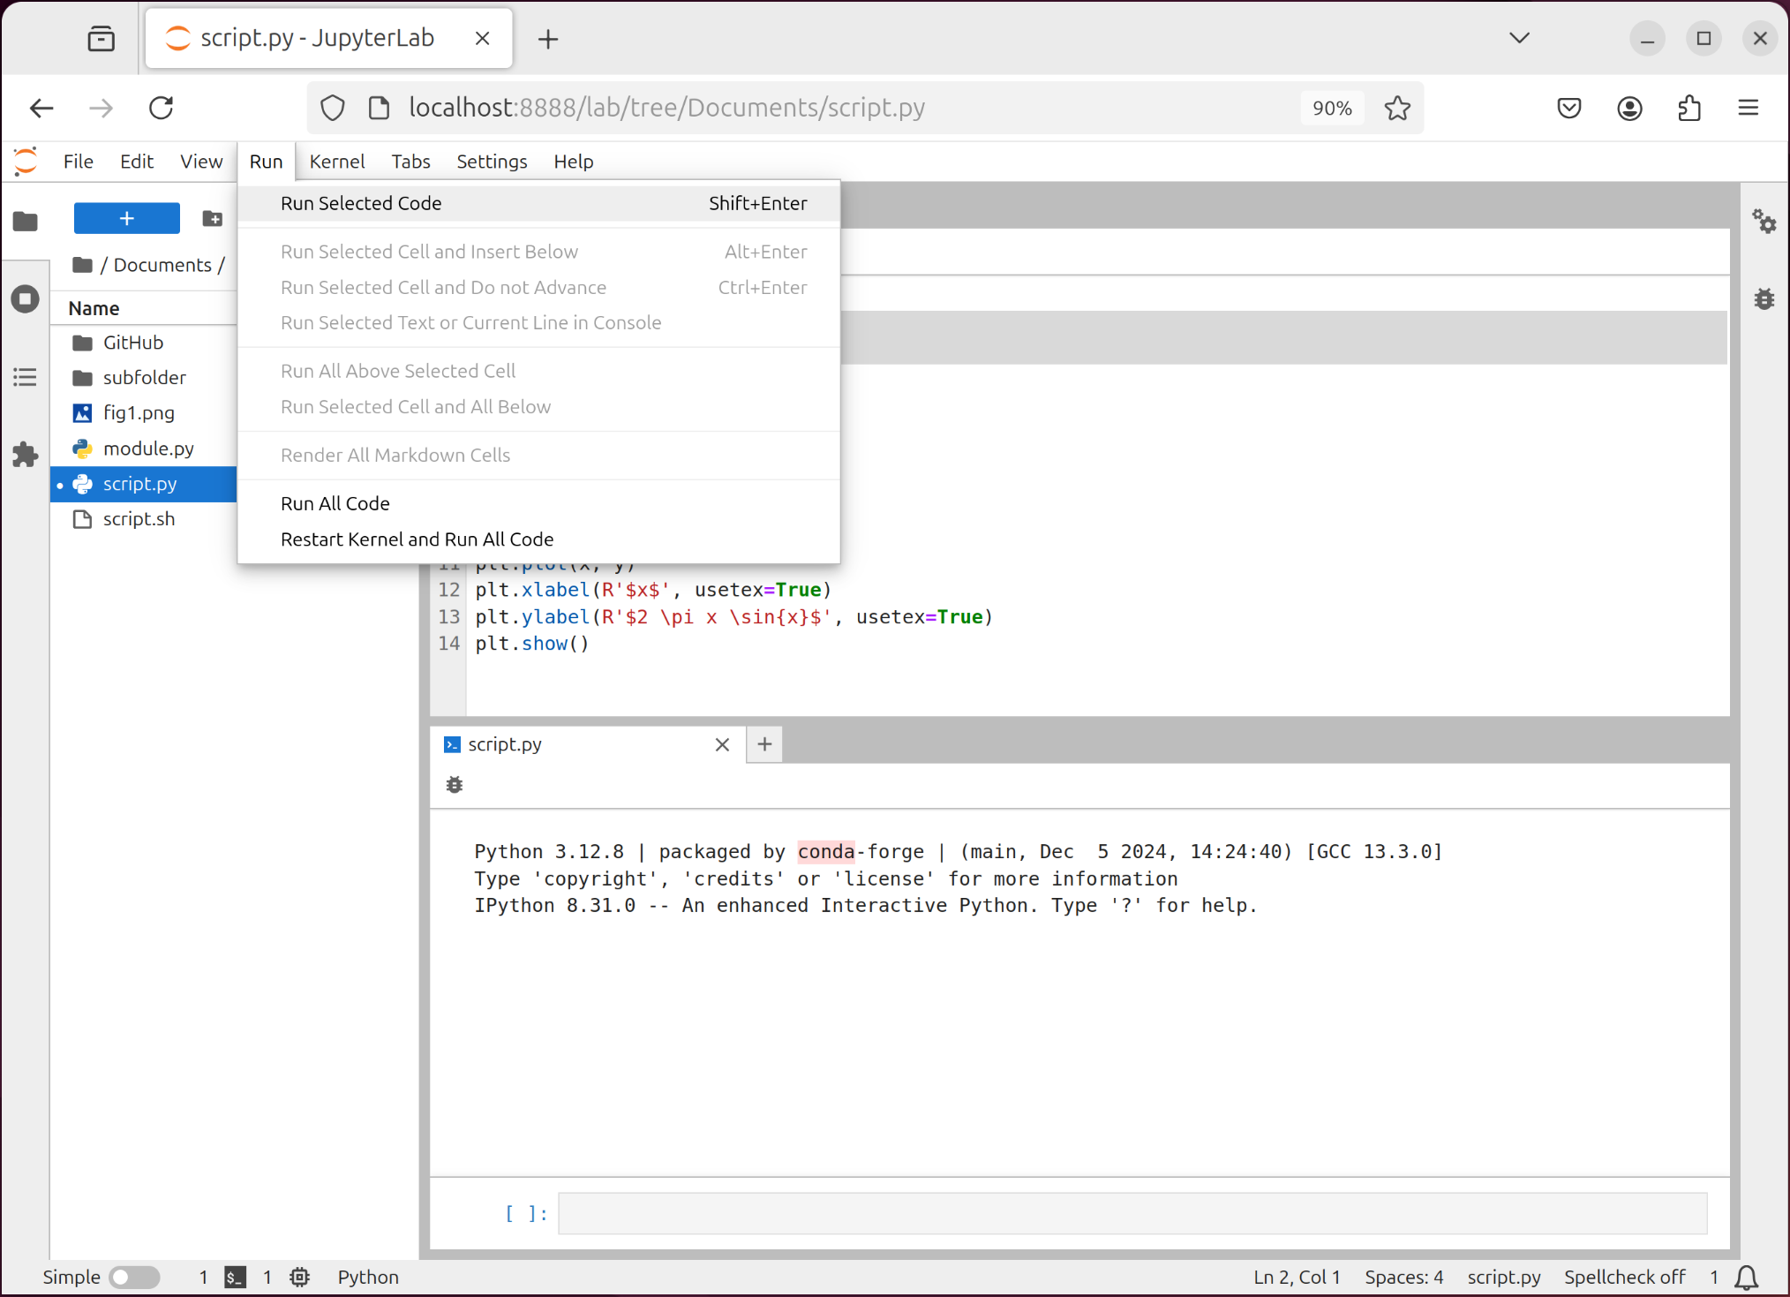Open the Firefox Pocket save icon
The image size is (1790, 1297).
coord(1568,108)
